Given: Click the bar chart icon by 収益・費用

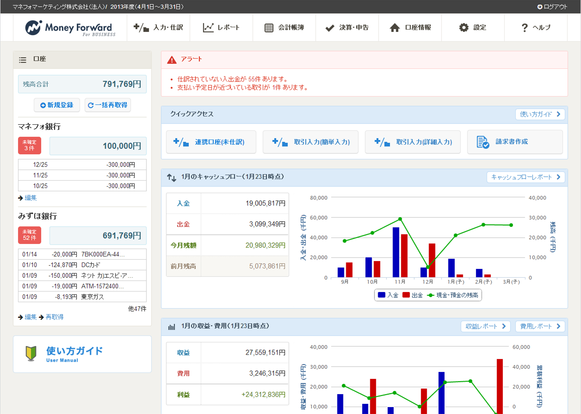Looking at the screenshot, I should pos(171,327).
